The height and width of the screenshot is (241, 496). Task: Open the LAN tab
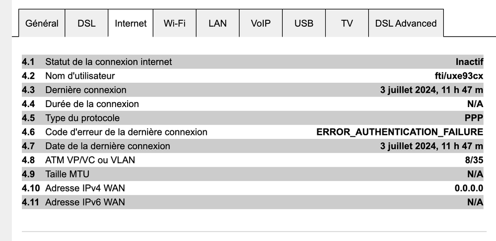tap(217, 23)
